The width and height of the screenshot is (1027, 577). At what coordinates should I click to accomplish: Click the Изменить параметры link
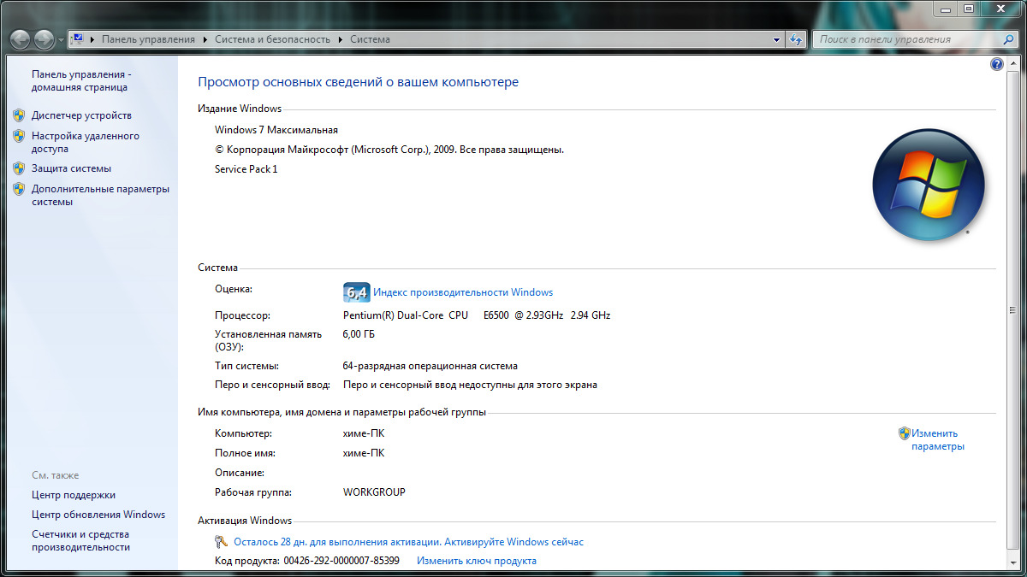[x=937, y=439]
